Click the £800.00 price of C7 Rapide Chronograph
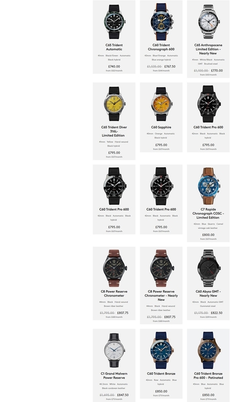 (x=208, y=235)
